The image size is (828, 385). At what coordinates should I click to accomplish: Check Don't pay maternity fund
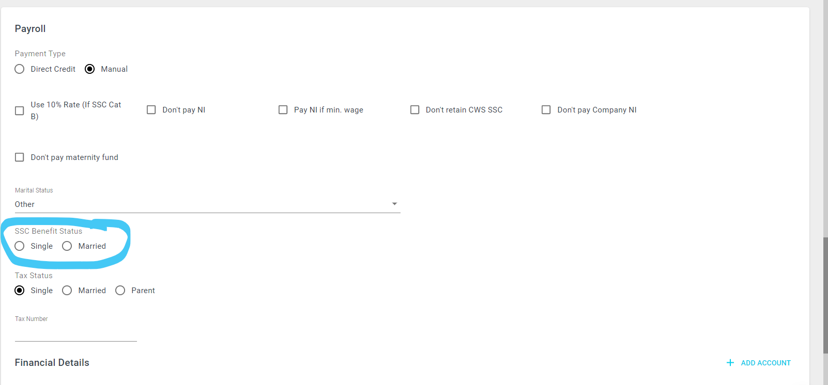point(20,157)
